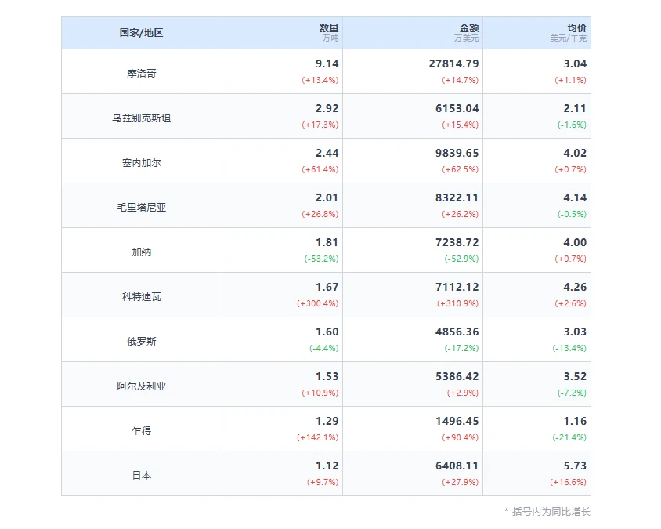661x529 pixels.
Task: Click amount value 7112.12
Action: (457, 288)
